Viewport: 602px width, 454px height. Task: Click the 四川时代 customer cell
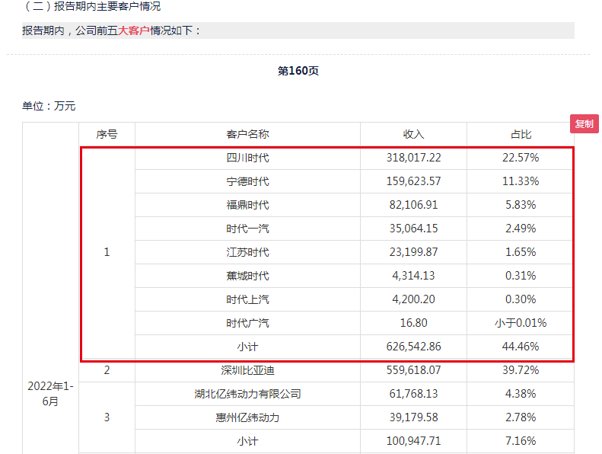click(x=247, y=158)
